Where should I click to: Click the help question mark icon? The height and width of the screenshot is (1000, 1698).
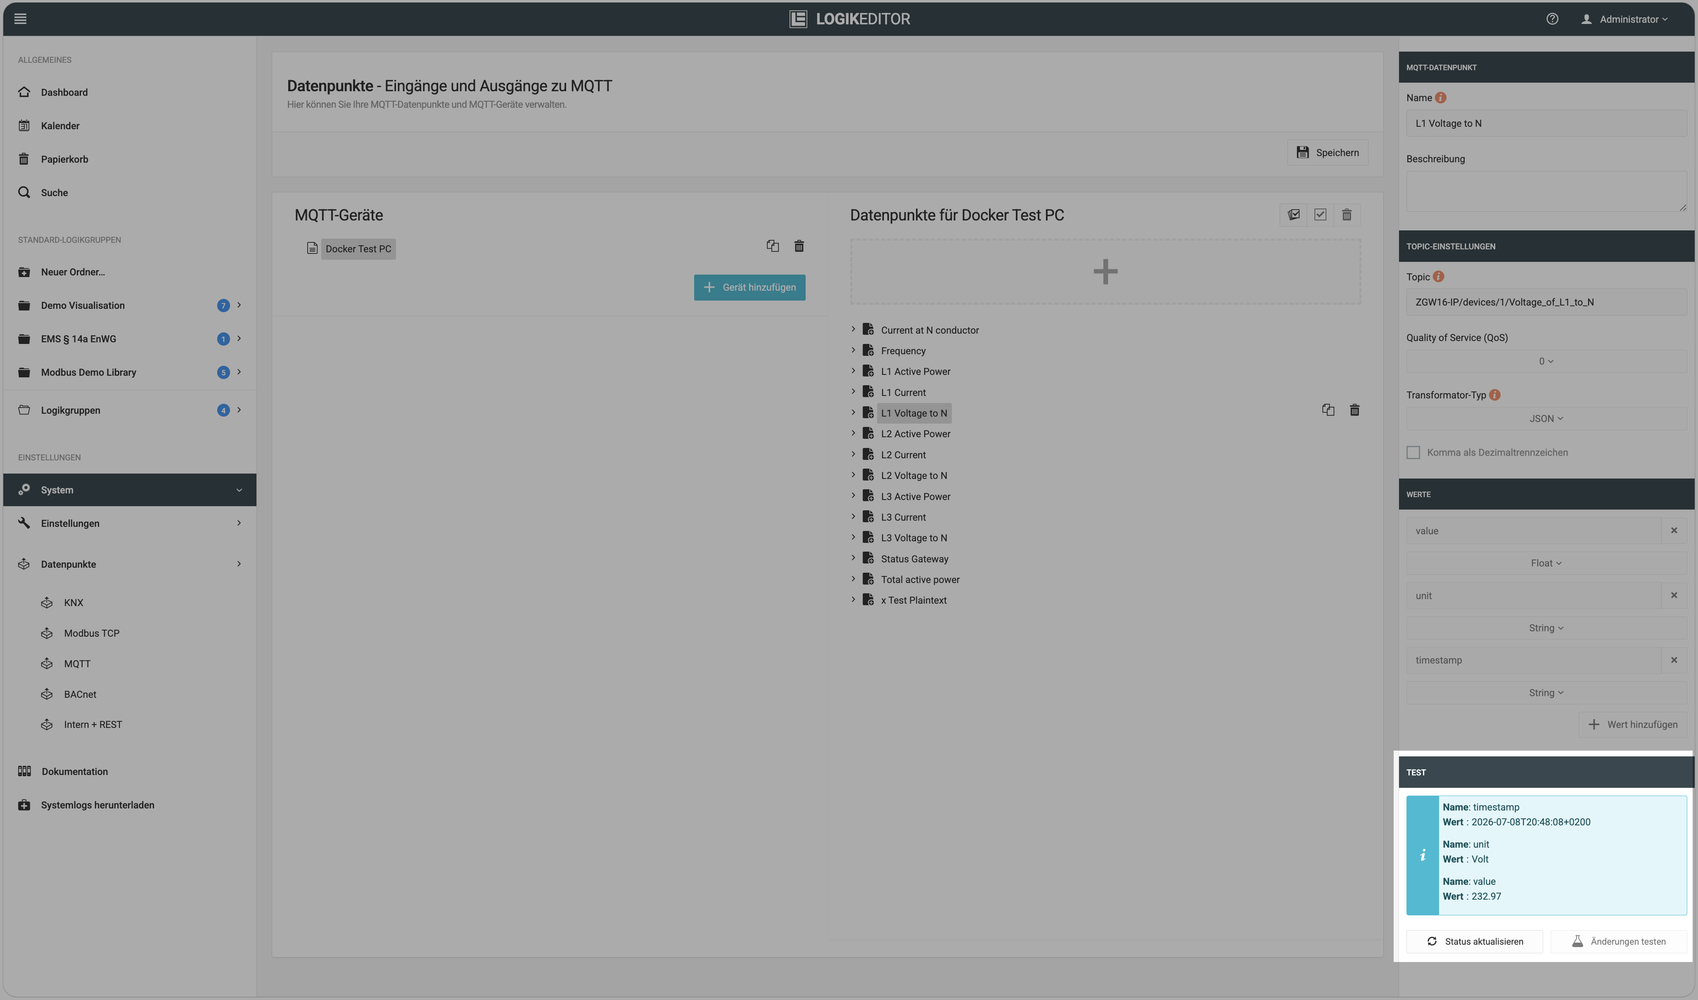click(x=1552, y=19)
